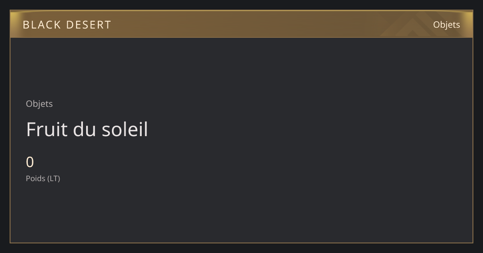Click the Poids (LT) label
Image resolution: width=483 pixels, height=253 pixels.
coord(43,178)
